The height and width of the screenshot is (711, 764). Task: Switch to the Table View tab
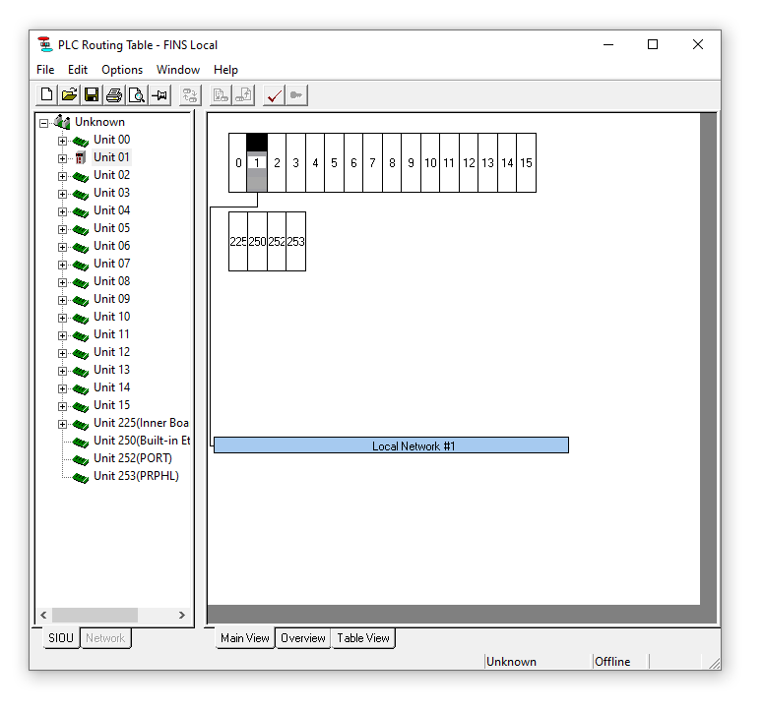point(363,638)
